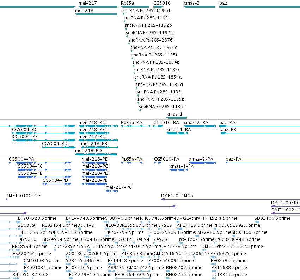Select the RE03154.5prime EST label
300x280 pixels.
(60, 225)
